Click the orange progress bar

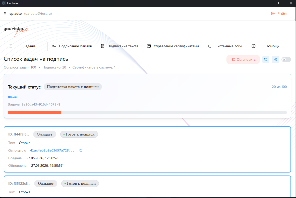(34, 112)
